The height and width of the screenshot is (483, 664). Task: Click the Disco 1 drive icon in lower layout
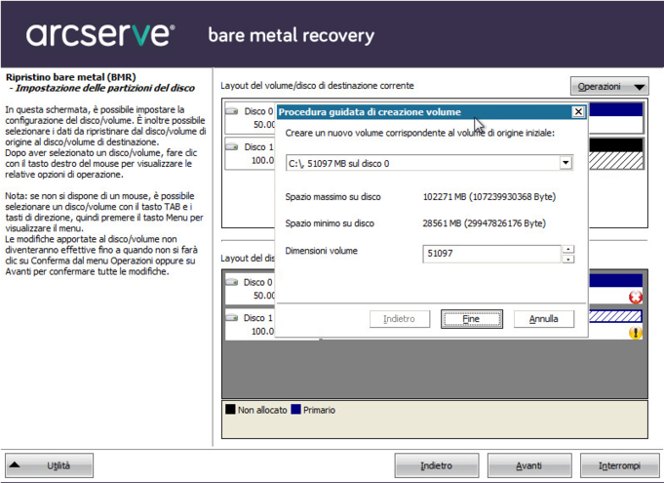232,318
